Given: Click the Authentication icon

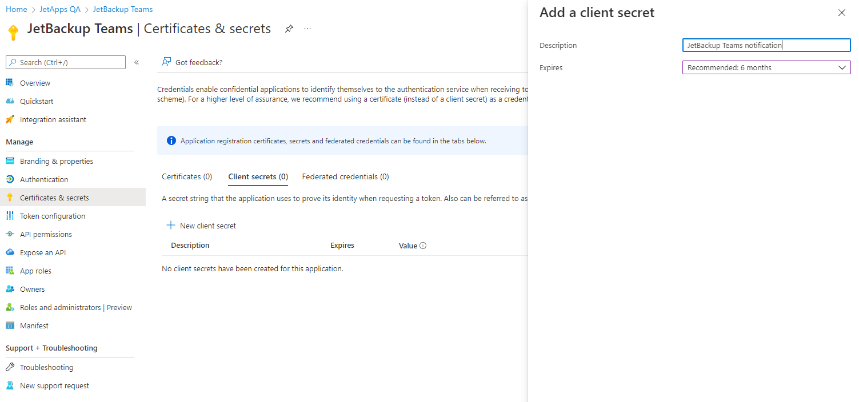Looking at the screenshot, I should pyautogui.click(x=10, y=179).
